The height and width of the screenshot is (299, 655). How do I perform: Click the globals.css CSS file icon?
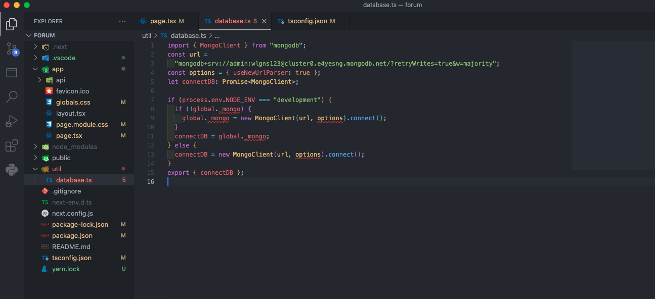pyautogui.click(x=49, y=102)
